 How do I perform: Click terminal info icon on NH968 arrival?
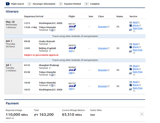(x=52, y=75)
